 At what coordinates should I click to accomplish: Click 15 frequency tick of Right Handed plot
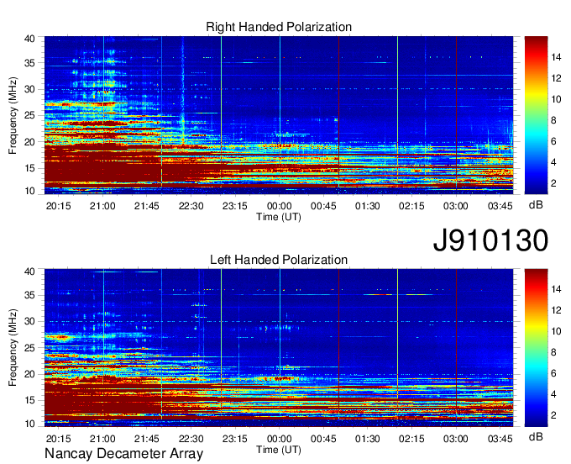(30, 168)
